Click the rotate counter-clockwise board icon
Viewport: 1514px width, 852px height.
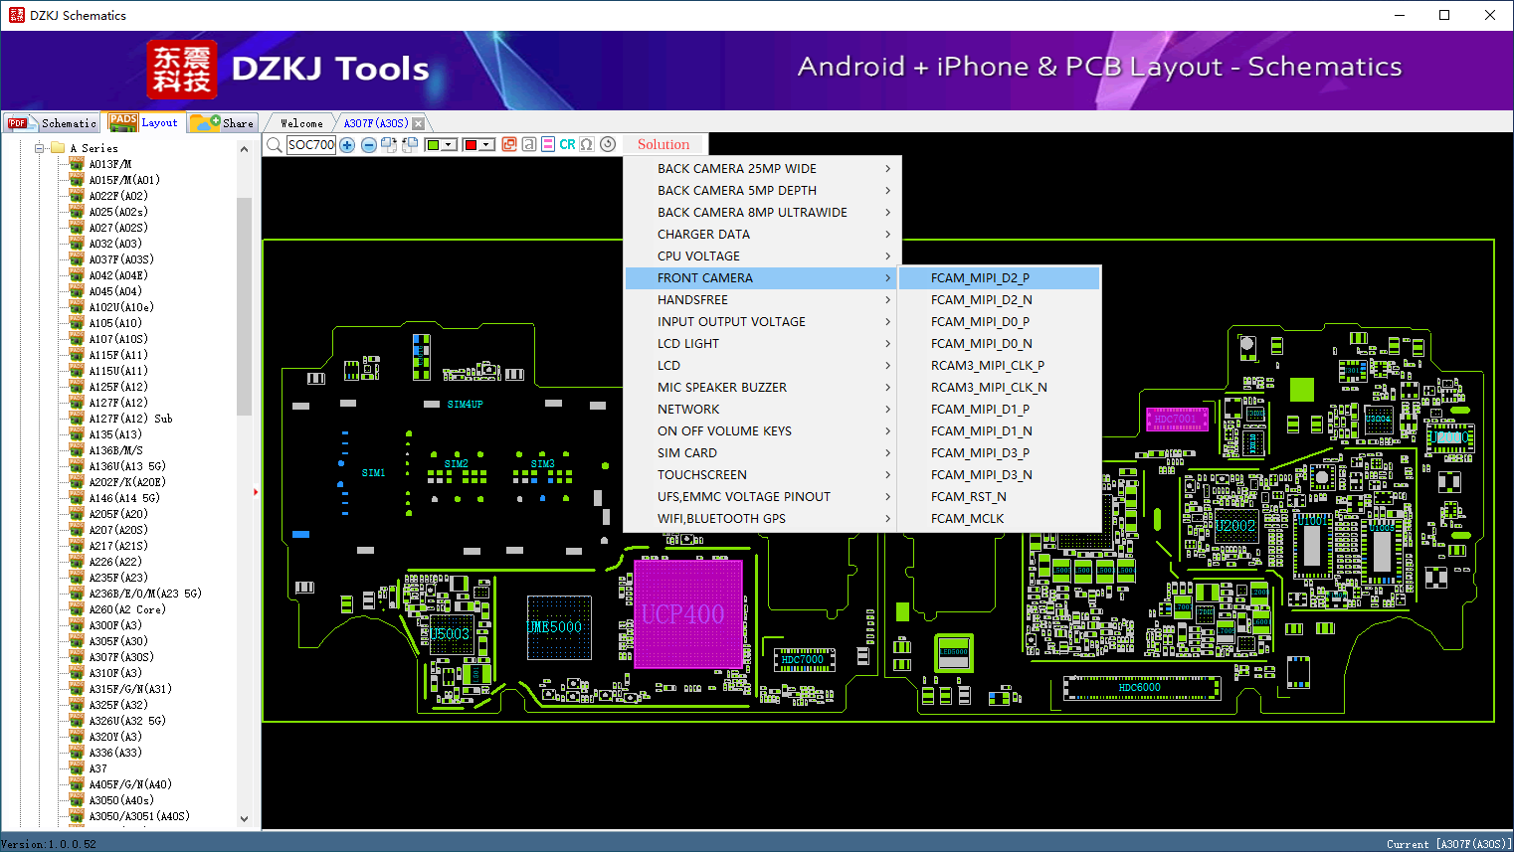click(x=409, y=145)
